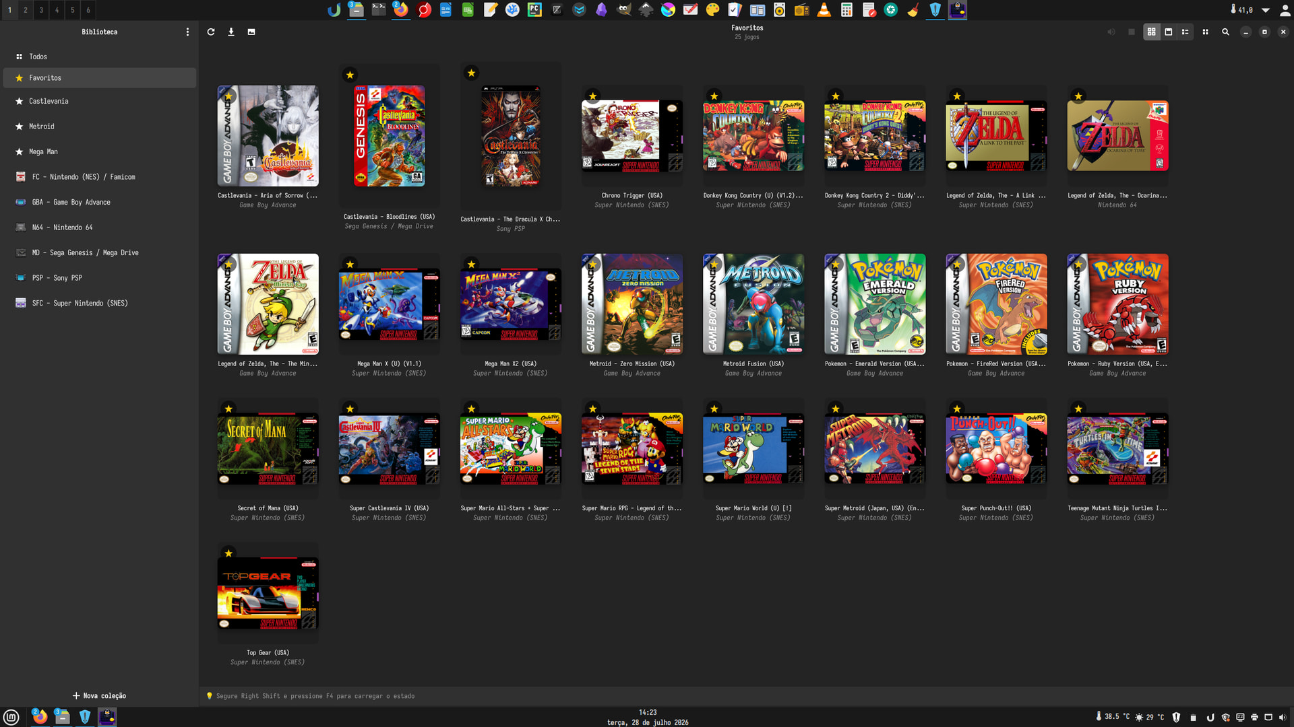The image size is (1294, 727).
Task: Toggle the favorite star on Mega Man X2
Action: 471,265
